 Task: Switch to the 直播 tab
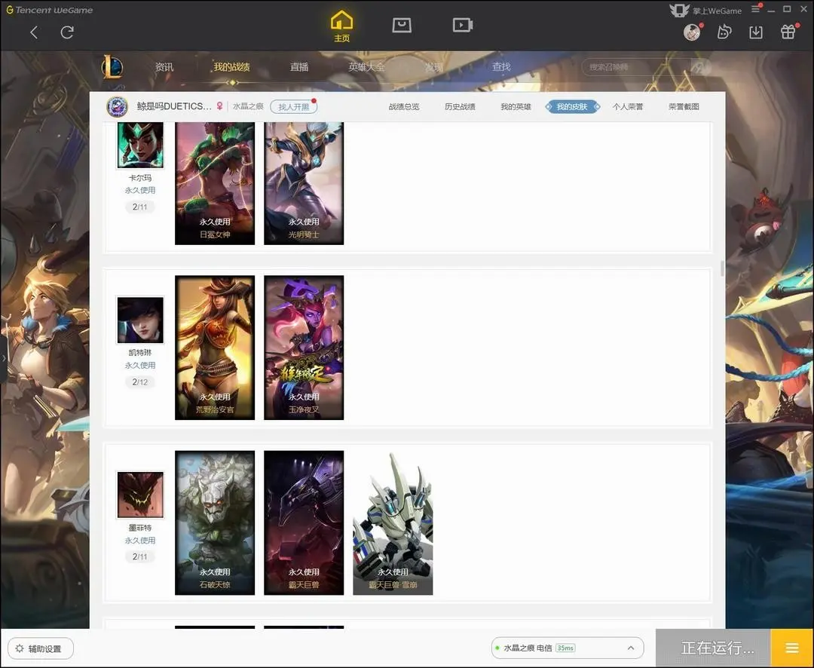299,67
